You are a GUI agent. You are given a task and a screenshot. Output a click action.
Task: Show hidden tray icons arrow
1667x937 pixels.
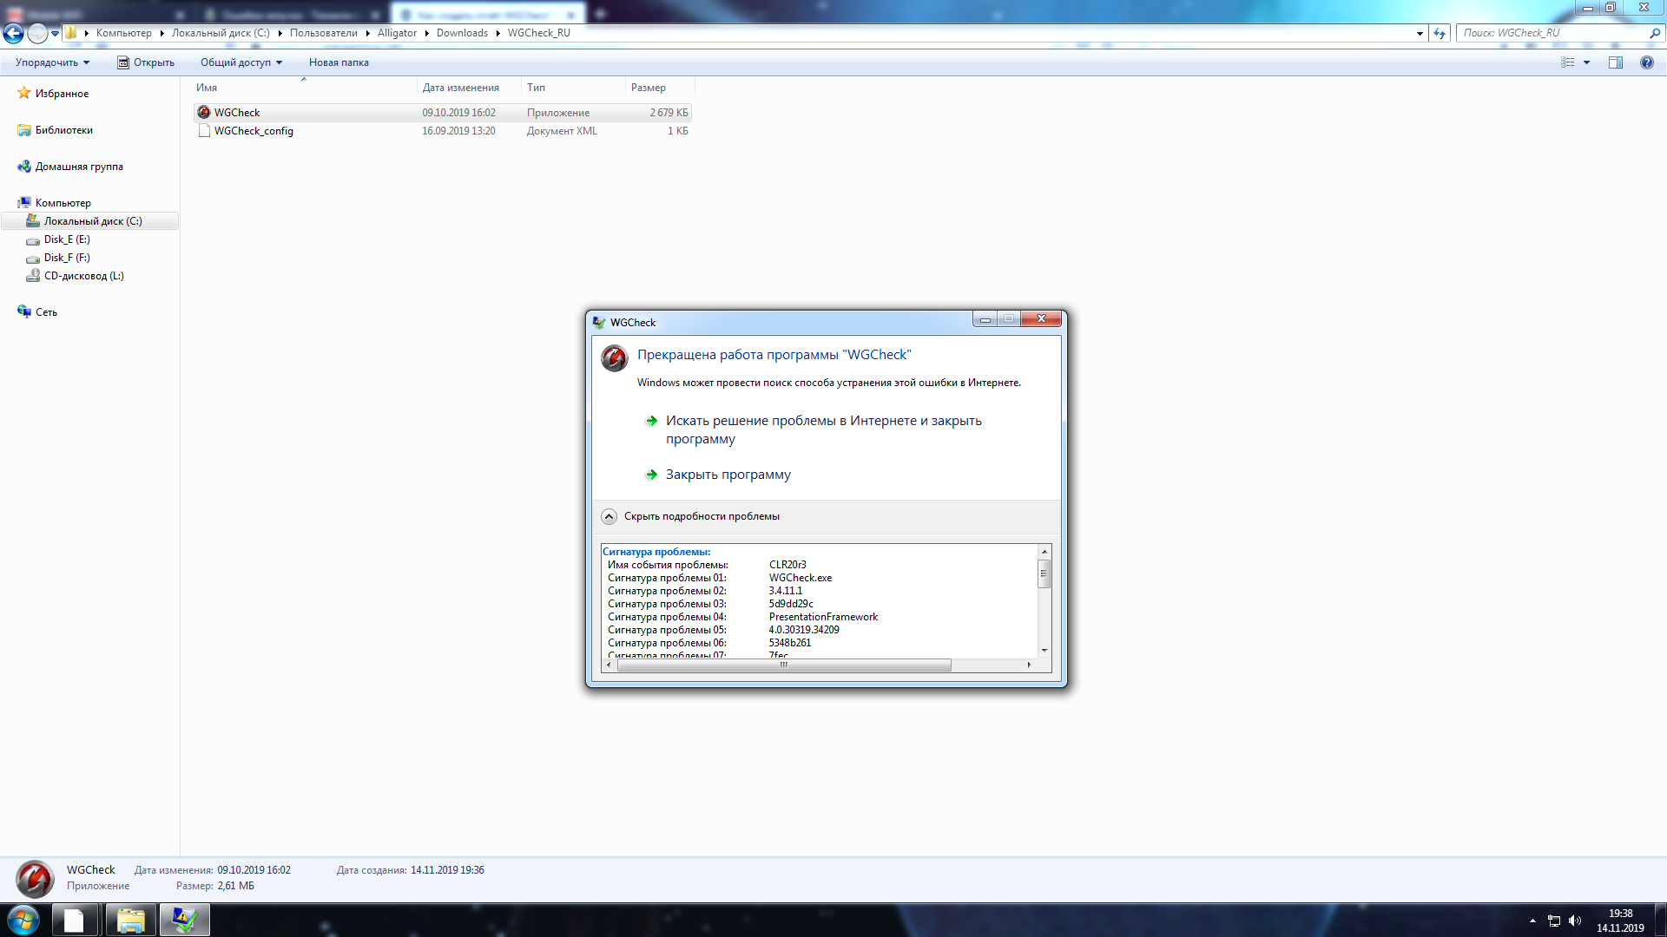[x=1532, y=921]
